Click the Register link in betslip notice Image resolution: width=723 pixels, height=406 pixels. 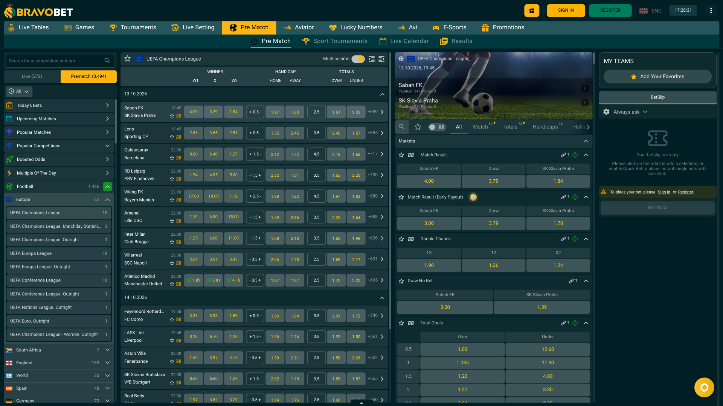point(685,192)
